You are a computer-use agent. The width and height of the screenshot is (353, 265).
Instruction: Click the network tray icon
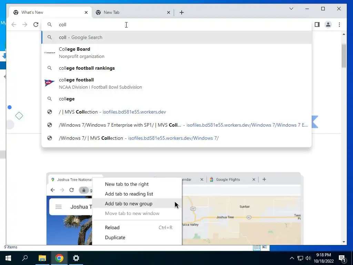pos(300,258)
